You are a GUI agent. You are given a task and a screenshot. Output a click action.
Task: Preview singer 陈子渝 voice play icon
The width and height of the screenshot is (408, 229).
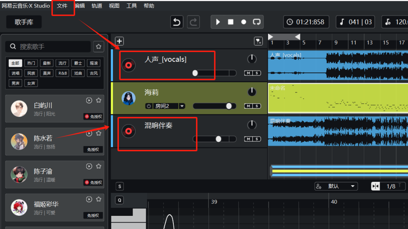pos(89,166)
